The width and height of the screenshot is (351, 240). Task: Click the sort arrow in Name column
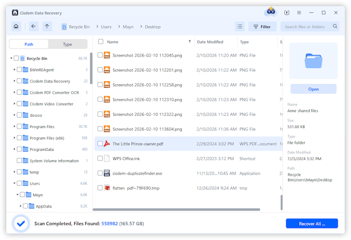pos(190,41)
